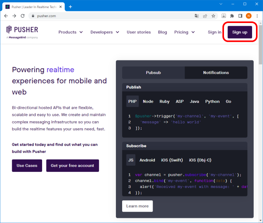Click 'A MessageBird company' tagline
The height and width of the screenshot is (223, 263).
22,37
